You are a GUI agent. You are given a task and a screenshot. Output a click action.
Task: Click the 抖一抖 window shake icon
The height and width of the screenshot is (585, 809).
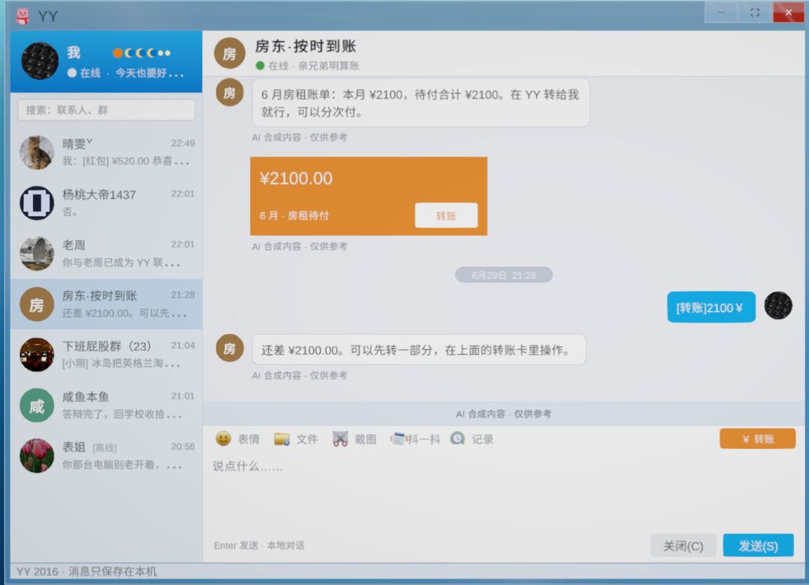pyautogui.click(x=397, y=438)
